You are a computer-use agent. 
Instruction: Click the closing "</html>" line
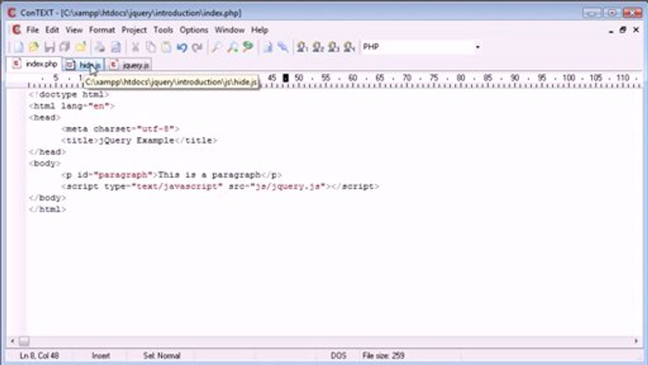pos(47,209)
